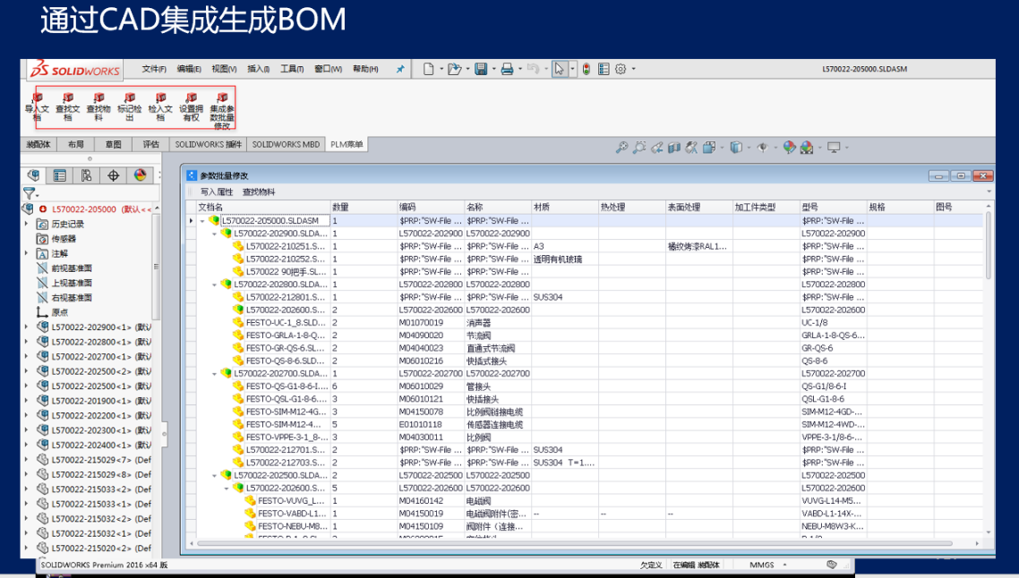The height and width of the screenshot is (578, 1019).
Task: Click the 编码 column header
Action: (431, 208)
